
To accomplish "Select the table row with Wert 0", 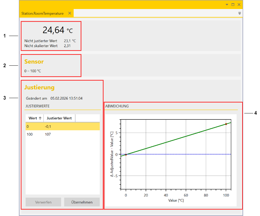I will [x=28, y=127].
